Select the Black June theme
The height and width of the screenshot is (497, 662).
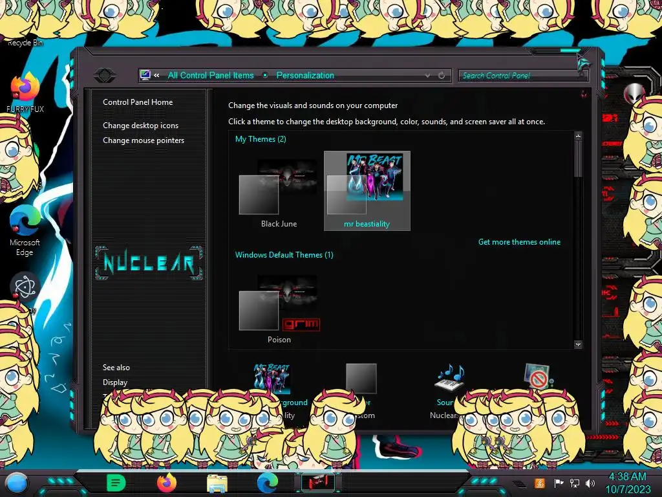[x=279, y=191]
